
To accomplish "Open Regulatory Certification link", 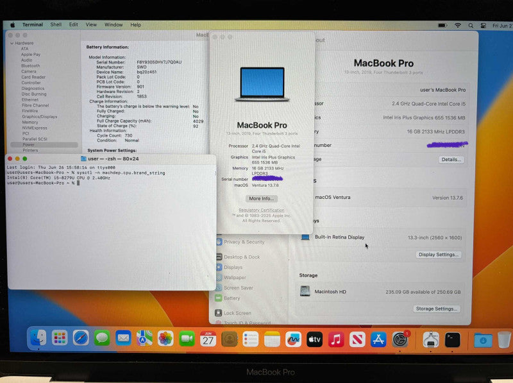I will [x=262, y=210].
